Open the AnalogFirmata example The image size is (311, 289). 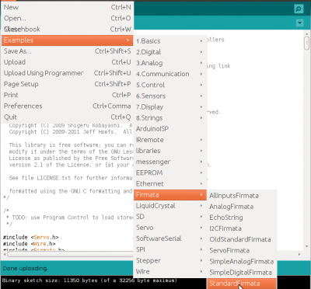[242, 207]
